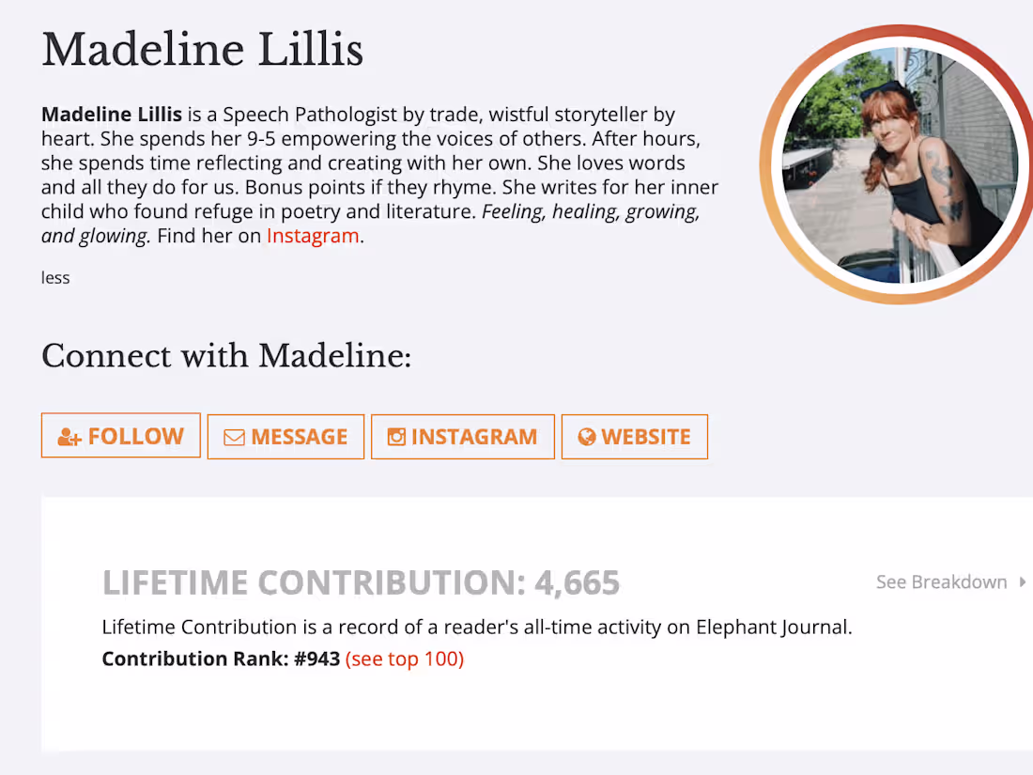Send Madeline a message
Screen dimensions: 1033x775
coord(285,436)
